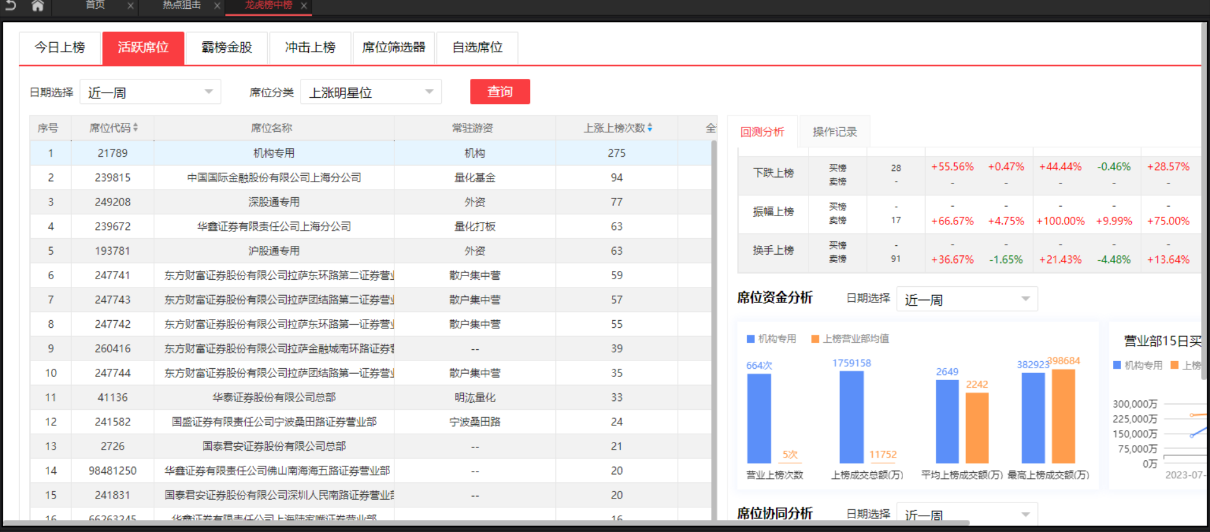Click the back arrow icon in top bar
The height and width of the screenshot is (532, 1210).
pos(11,5)
